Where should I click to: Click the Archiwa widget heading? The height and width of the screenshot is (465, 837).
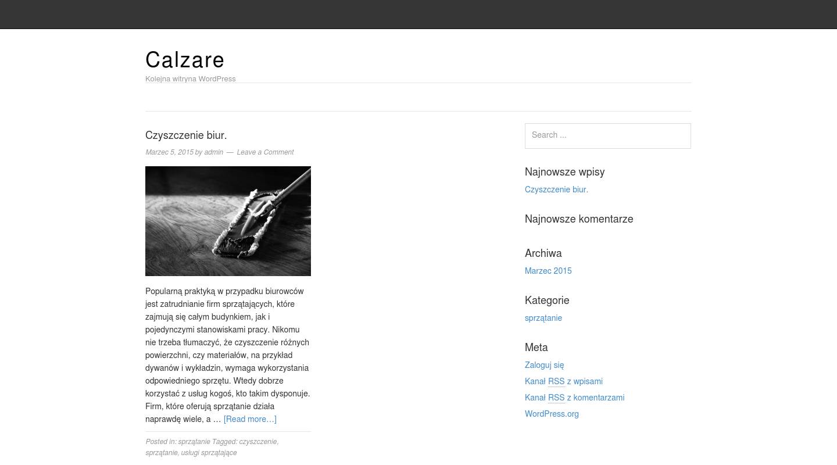coord(543,253)
